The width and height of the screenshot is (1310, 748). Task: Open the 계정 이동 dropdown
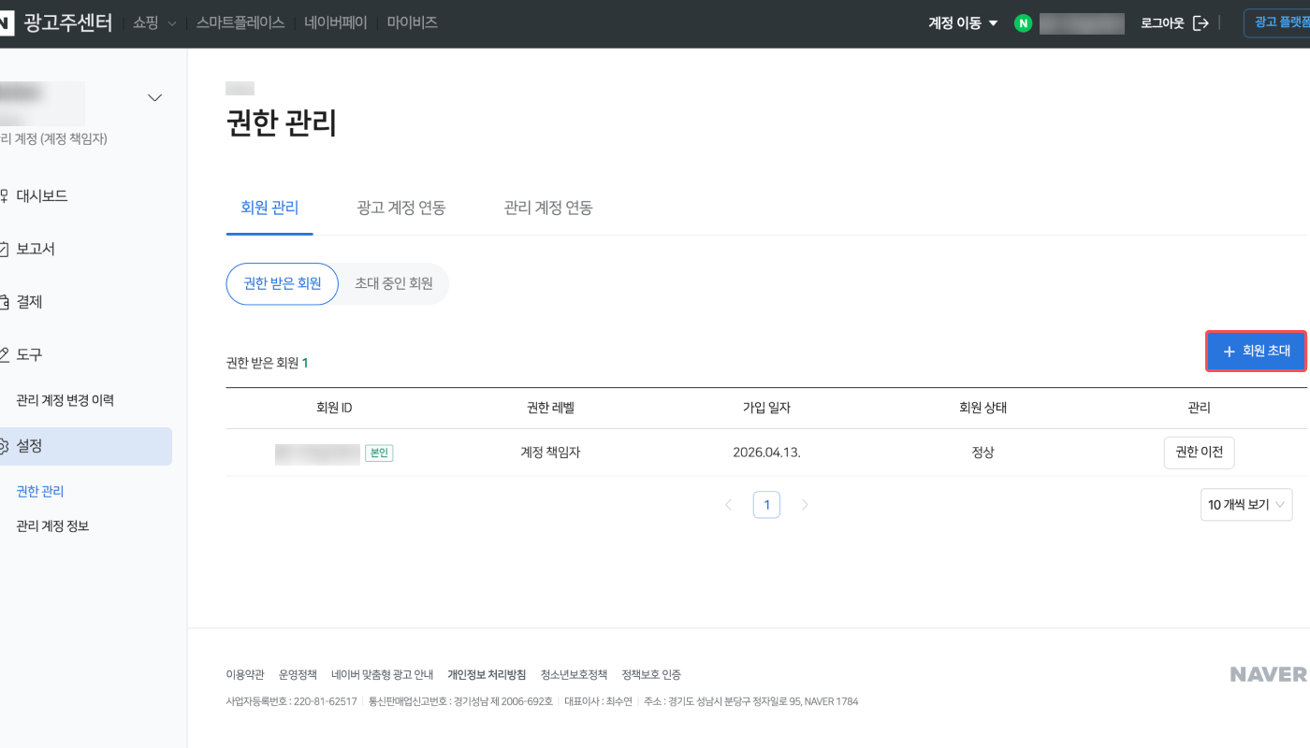coord(963,23)
